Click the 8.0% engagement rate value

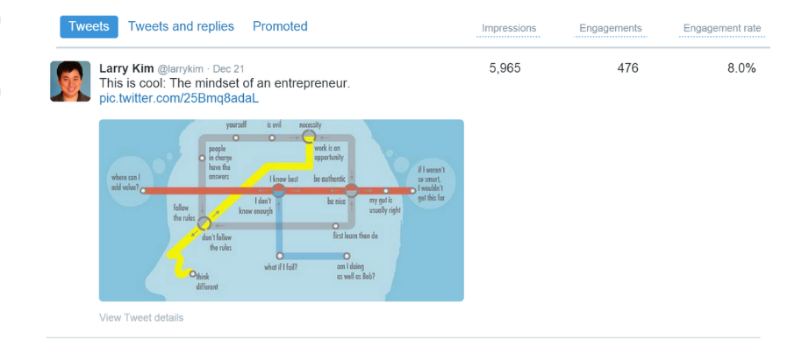(x=741, y=68)
